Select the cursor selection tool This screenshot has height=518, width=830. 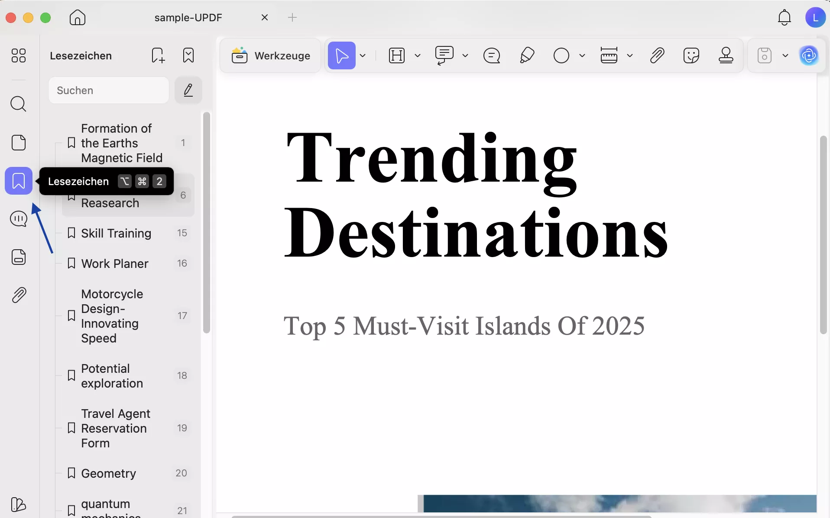342,55
